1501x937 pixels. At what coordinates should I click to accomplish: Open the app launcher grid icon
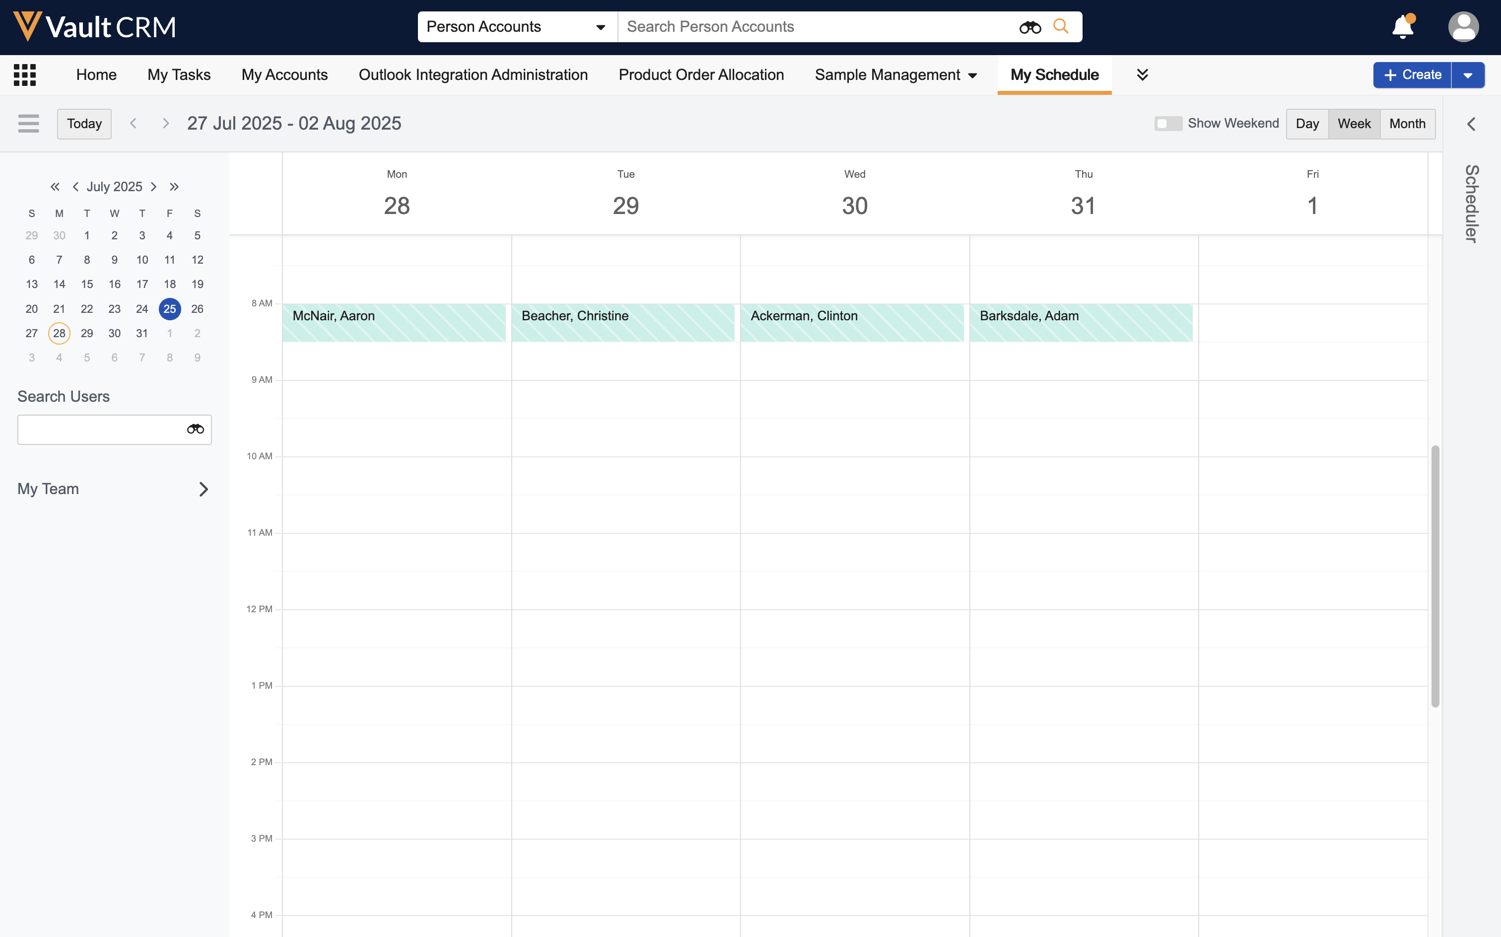coord(25,75)
